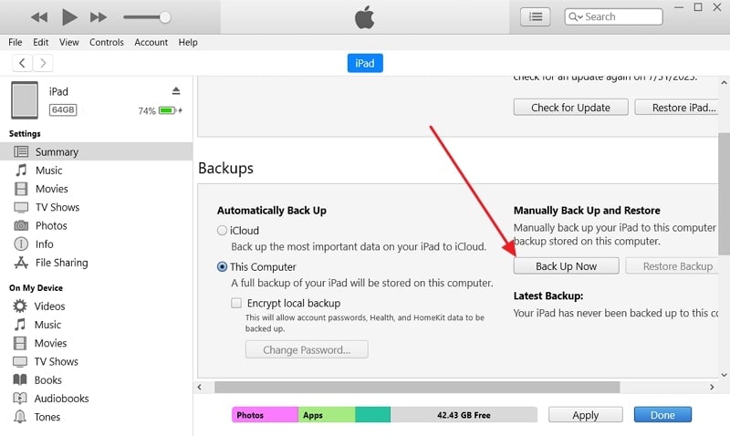The image size is (730, 436).
Task: Open Photos in Settings sidebar
Action: 51,225
